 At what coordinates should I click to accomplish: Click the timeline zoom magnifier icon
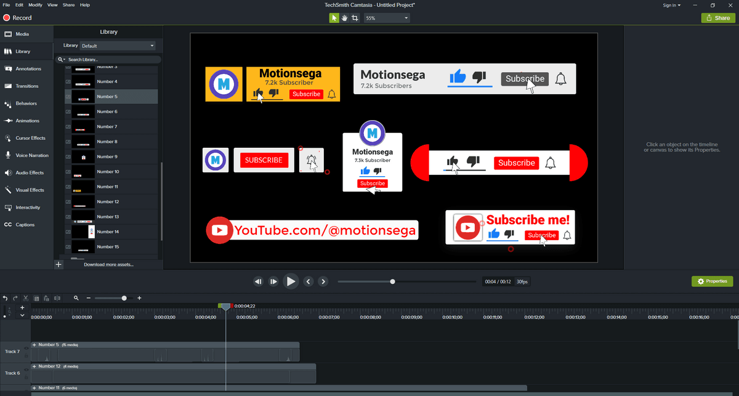coord(76,298)
